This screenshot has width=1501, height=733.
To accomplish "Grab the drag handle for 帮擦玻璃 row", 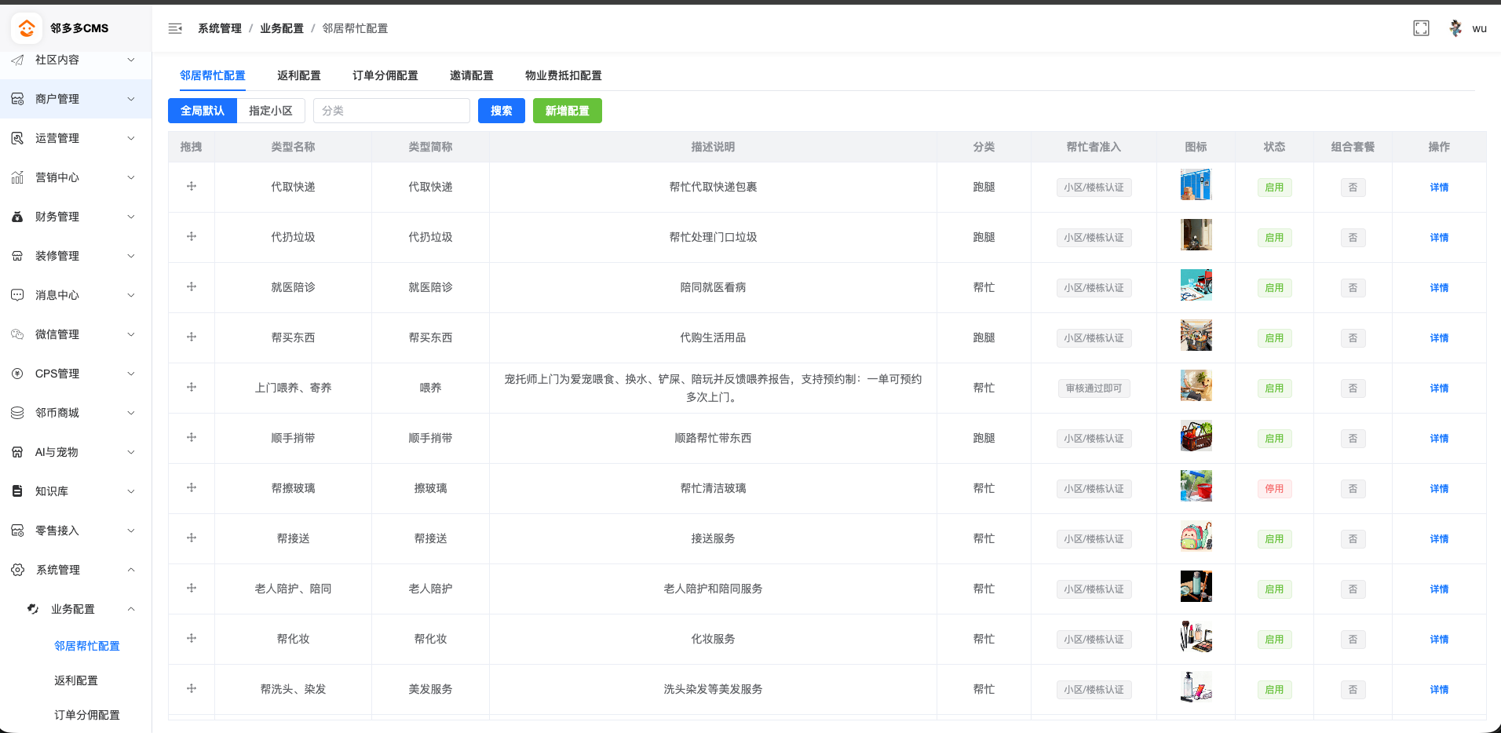I will point(192,488).
